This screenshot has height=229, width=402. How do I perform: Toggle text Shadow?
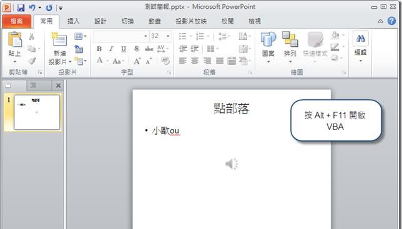coord(136,49)
